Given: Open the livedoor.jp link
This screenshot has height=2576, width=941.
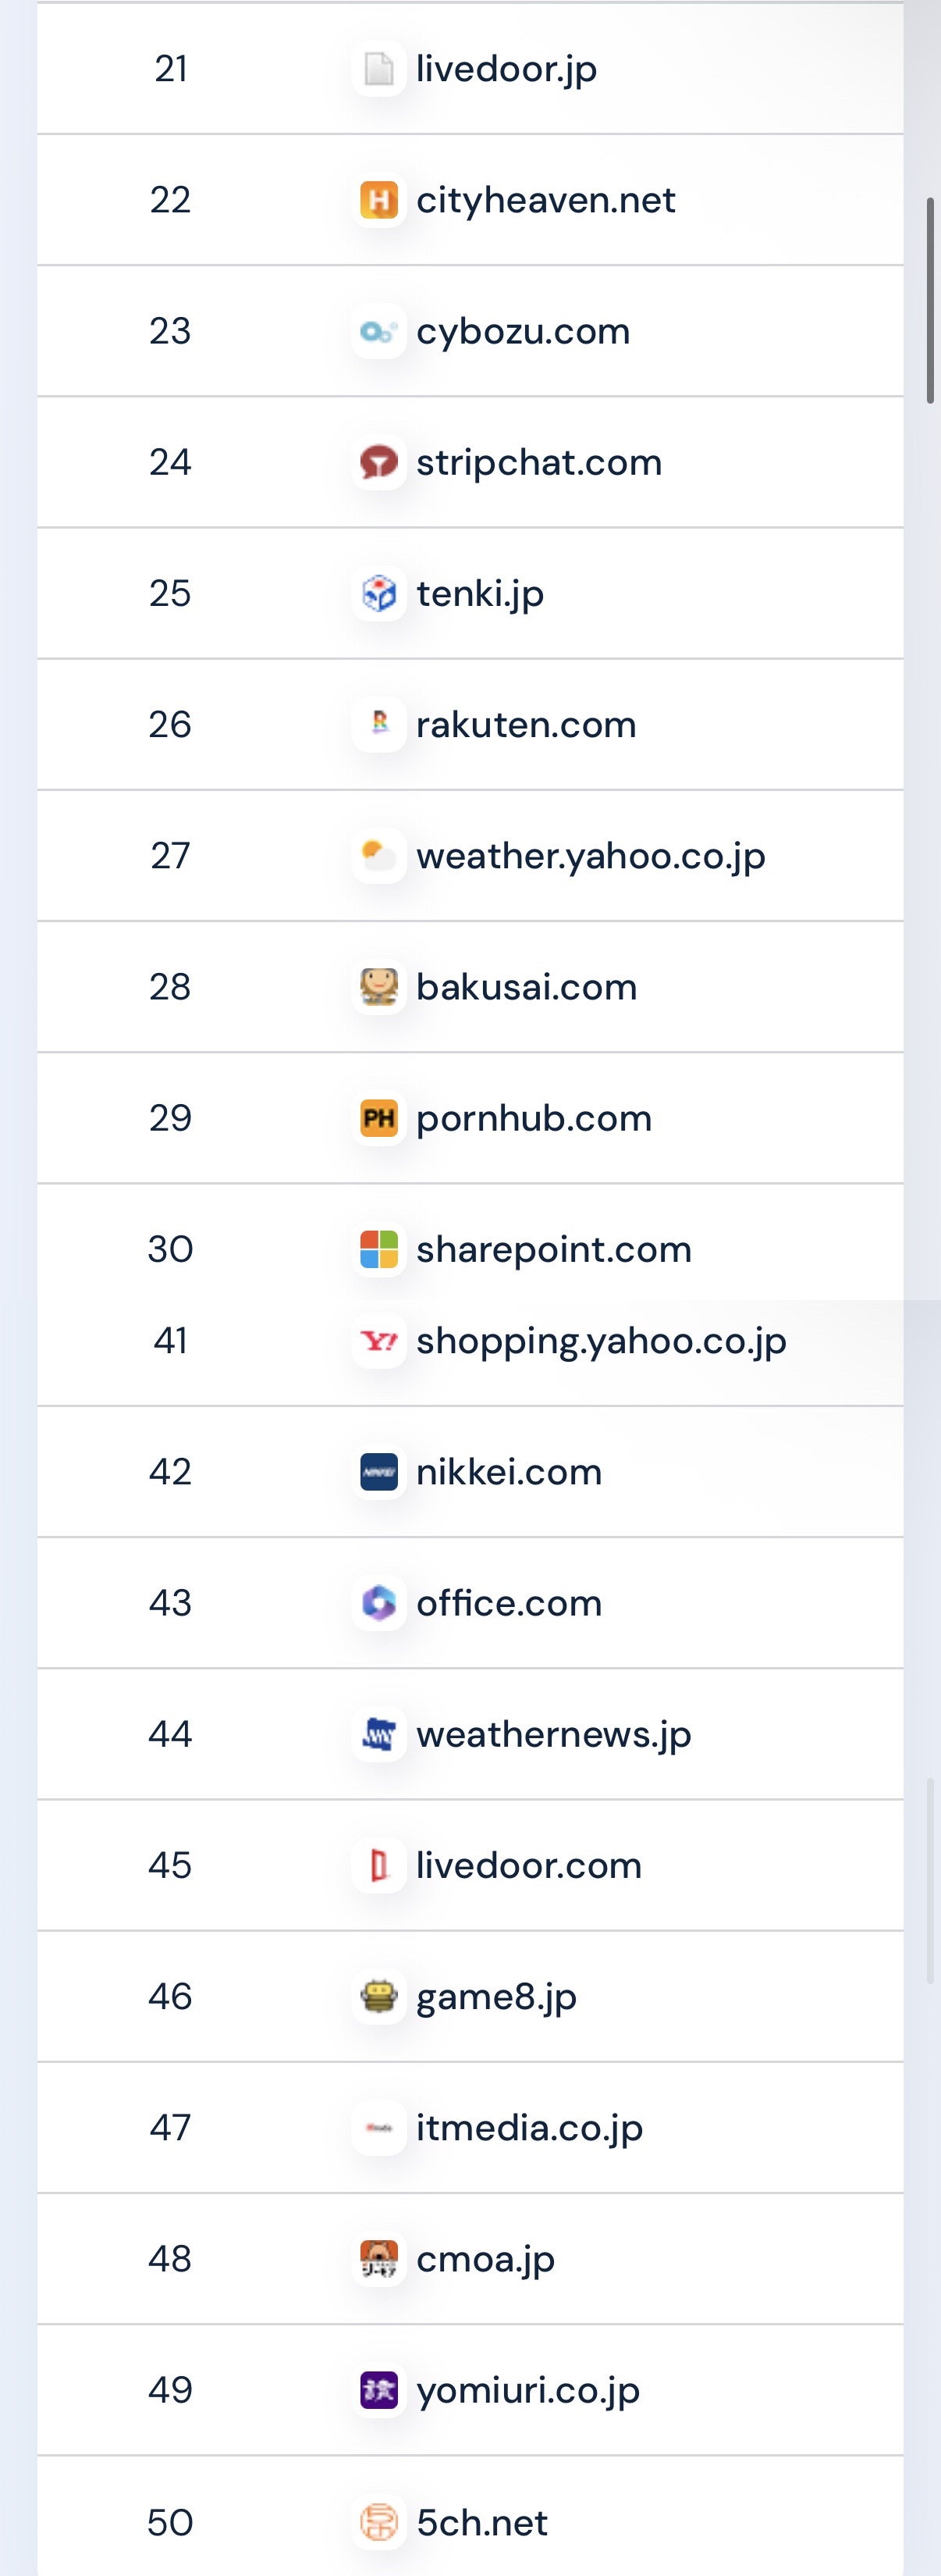Looking at the screenshot, I should (506, 69).
